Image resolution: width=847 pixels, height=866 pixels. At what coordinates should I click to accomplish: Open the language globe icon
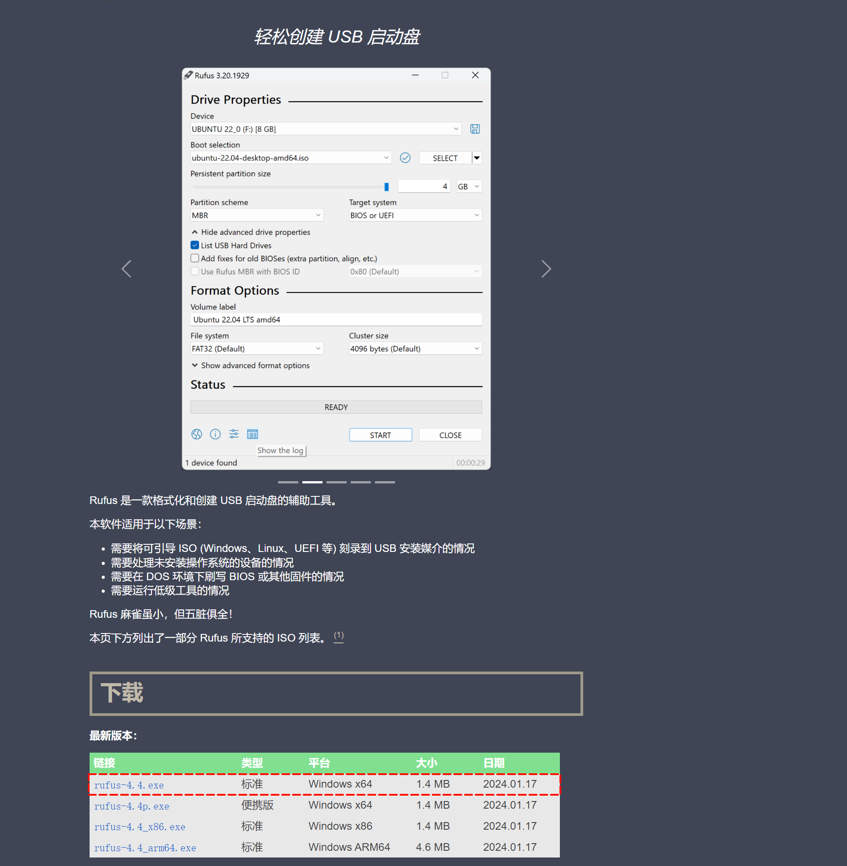point(197,434)
